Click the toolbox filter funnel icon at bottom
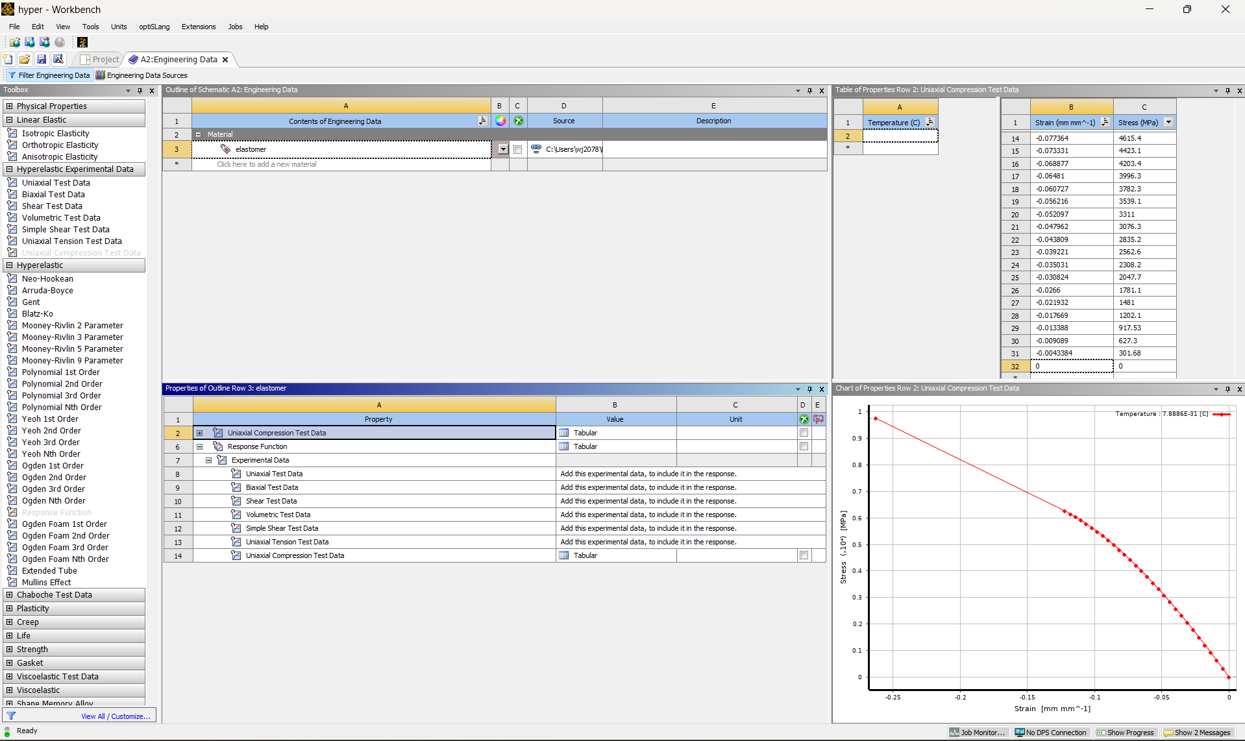Viewport: 1245px width, 741px height. (x=11, y=716)
